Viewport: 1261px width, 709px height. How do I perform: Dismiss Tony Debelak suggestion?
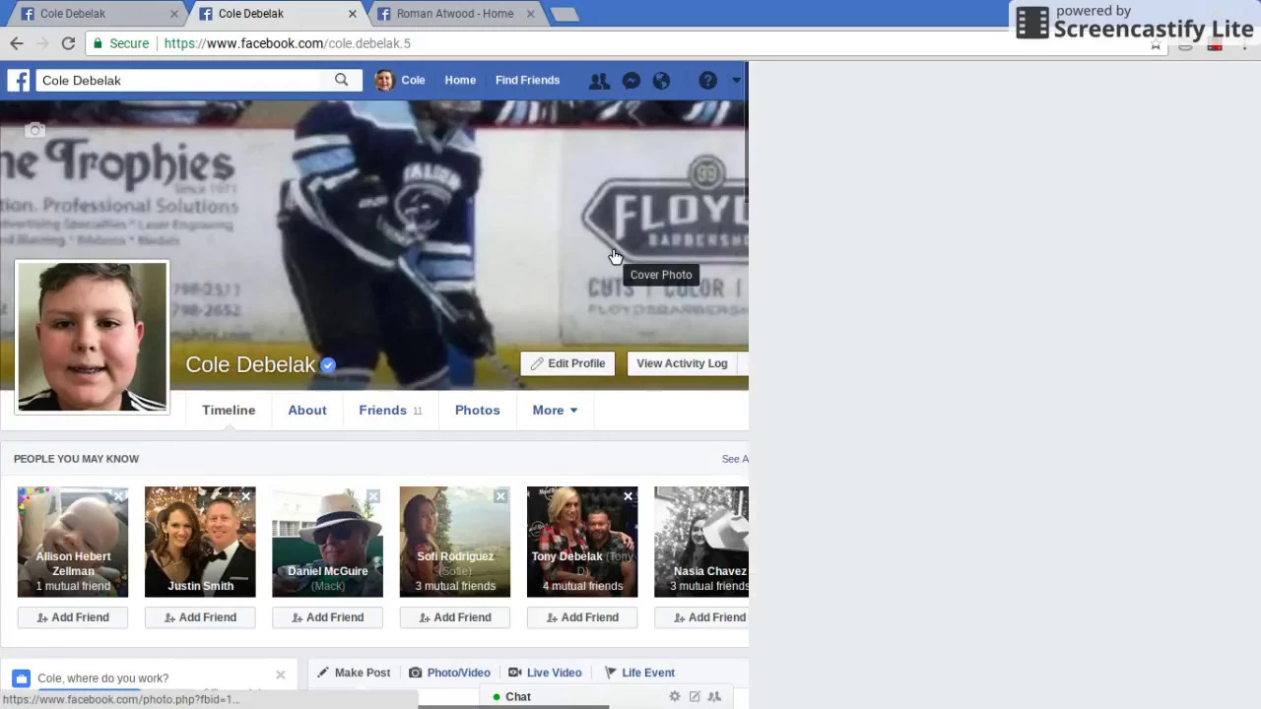(628, 496)
